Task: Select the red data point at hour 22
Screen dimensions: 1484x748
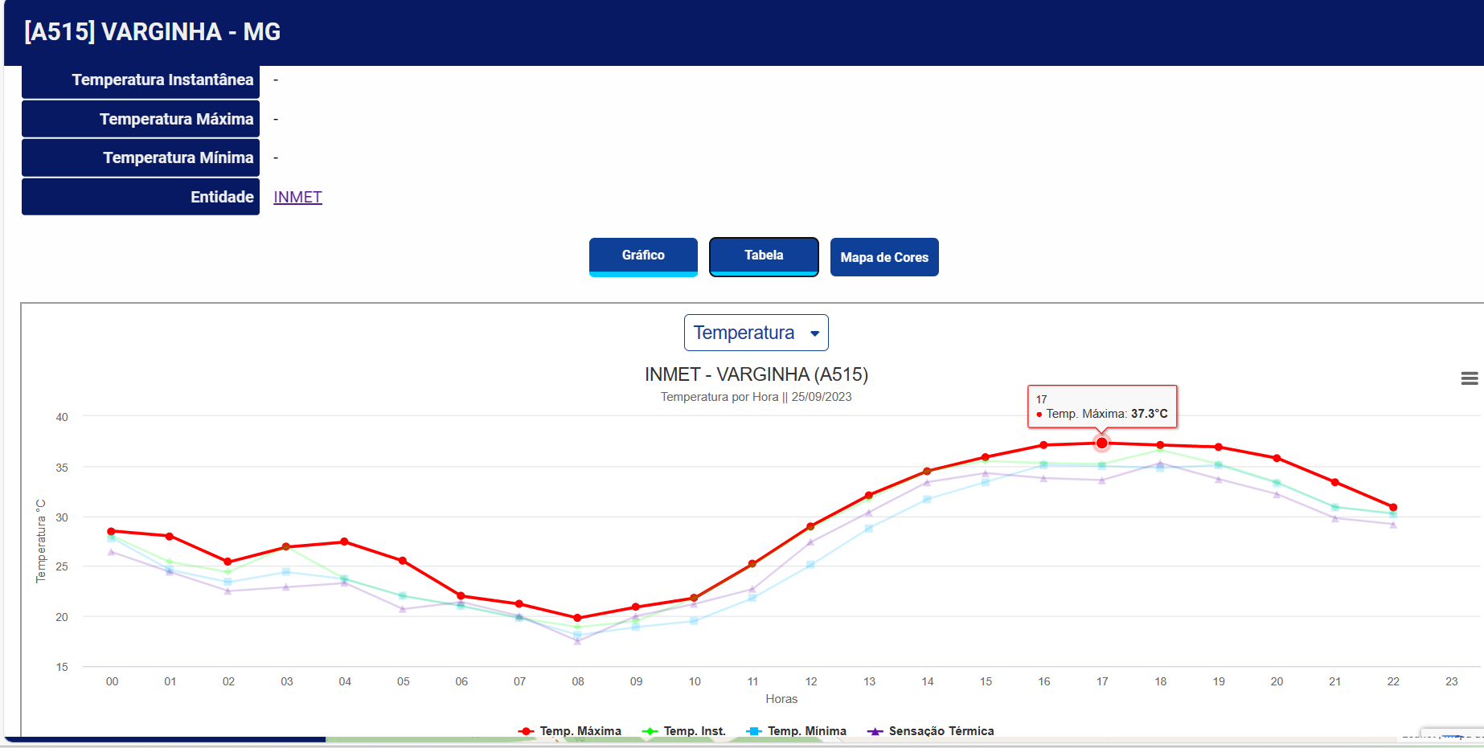Action: (x=1393, y=507)
